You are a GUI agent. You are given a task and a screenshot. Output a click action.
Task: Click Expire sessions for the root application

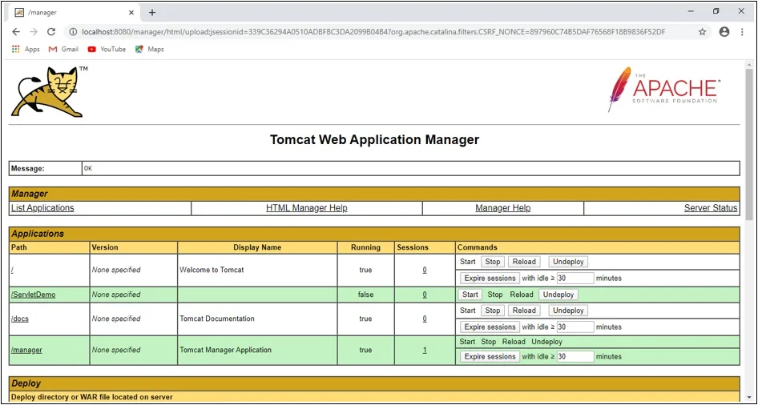[x=490, y=279]
